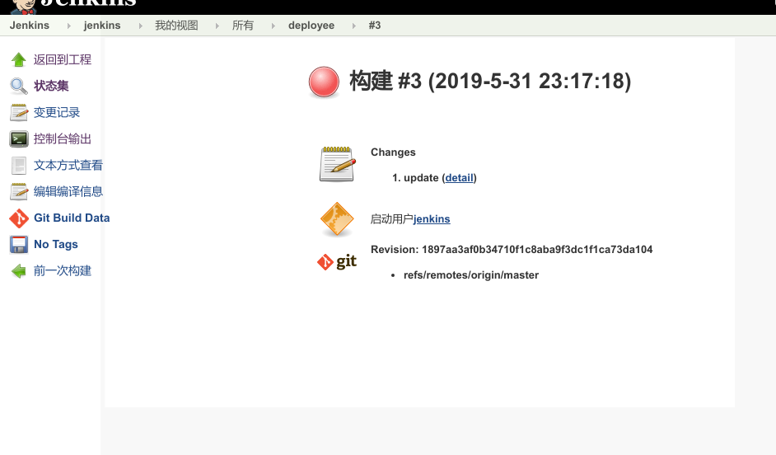
Task: Click the '1. update' change entry text
Action: [415, 178]
